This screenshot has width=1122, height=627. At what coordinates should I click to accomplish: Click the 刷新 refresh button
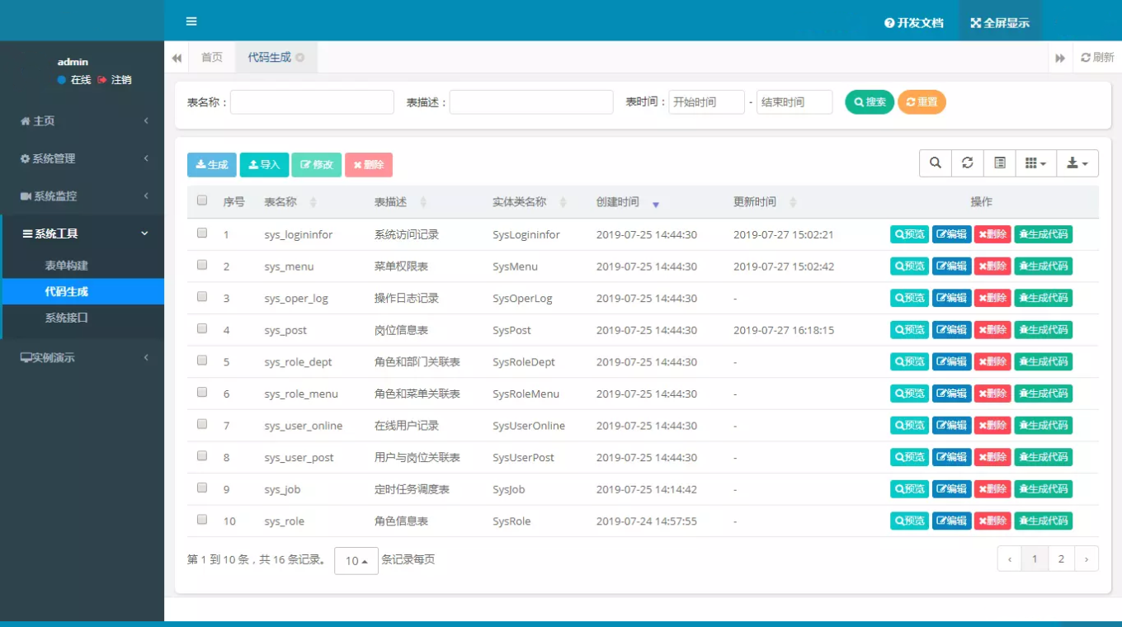point(1097,58)
